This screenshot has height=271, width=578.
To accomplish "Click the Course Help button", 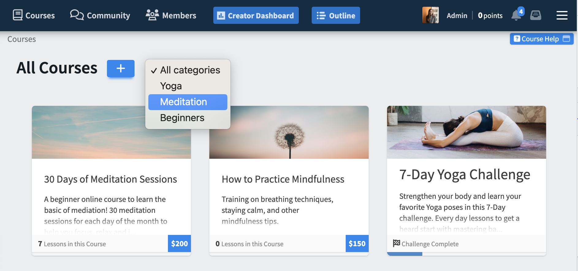I will coord(542,39).
